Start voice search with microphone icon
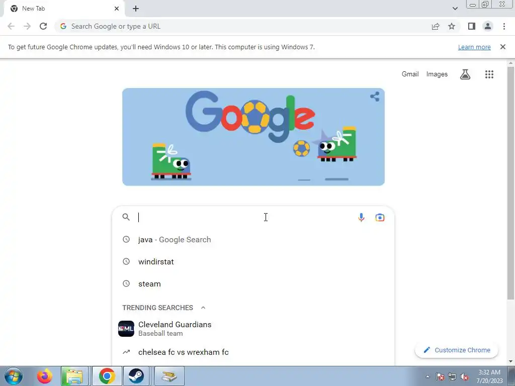515x386 pixels. point(361,217)
